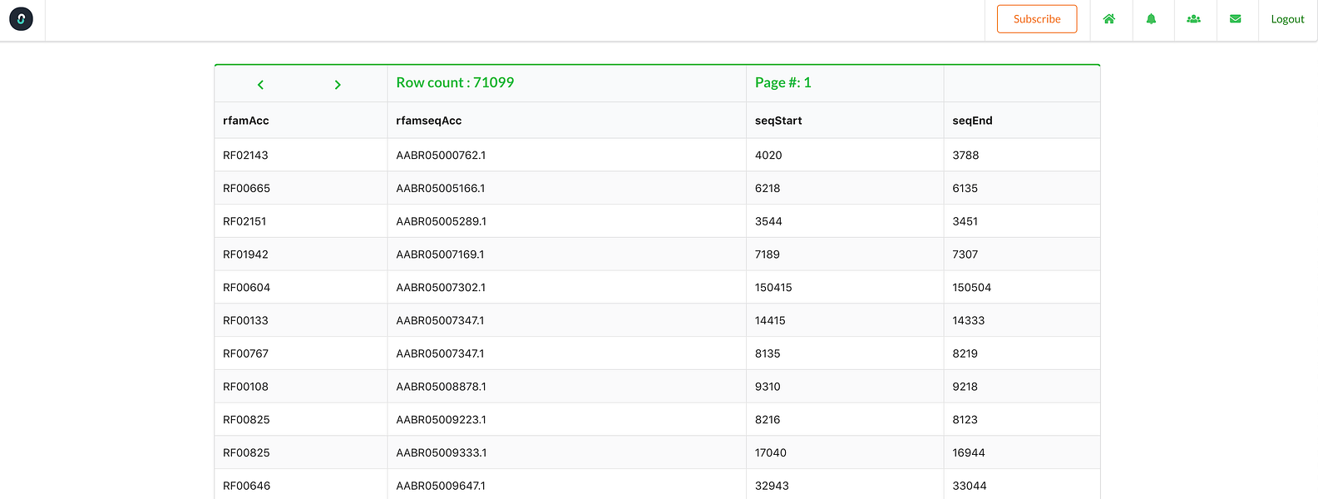Go to previous page arrow
The image size is (1318, 499).
click(260, 85)
